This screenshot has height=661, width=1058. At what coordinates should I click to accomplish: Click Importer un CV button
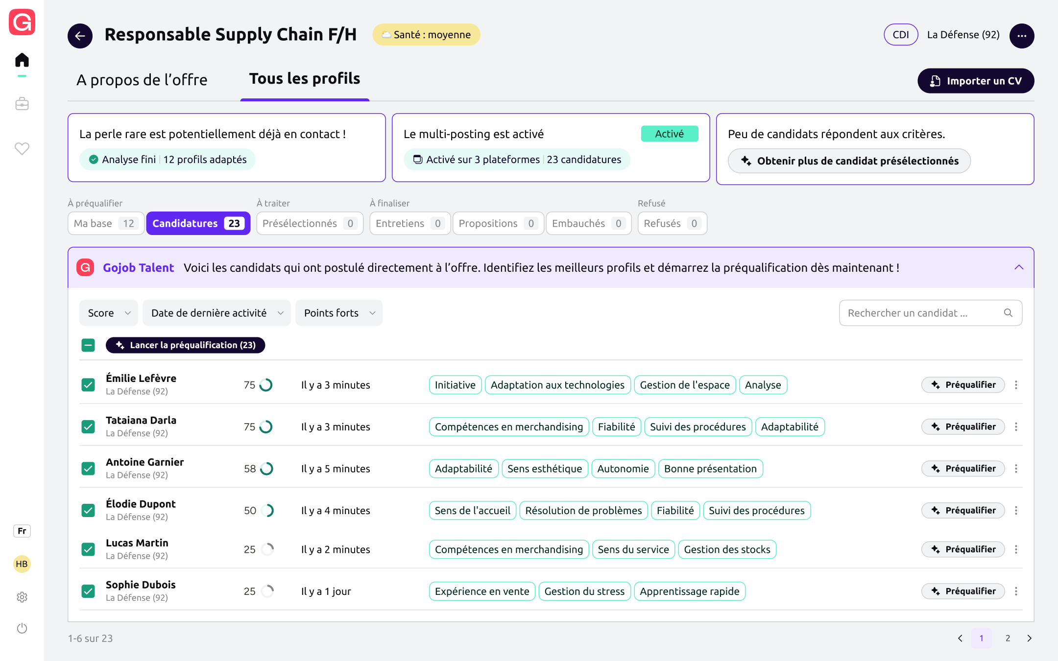coord(975,81)
